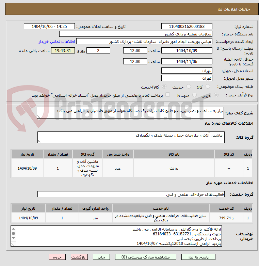Click the شرح کلی نیاز description textarea

point(130,113)
